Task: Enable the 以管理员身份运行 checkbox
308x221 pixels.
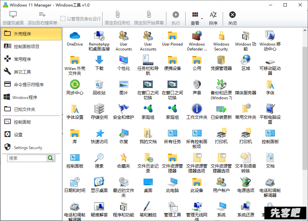Action: [x=63, y=19]
